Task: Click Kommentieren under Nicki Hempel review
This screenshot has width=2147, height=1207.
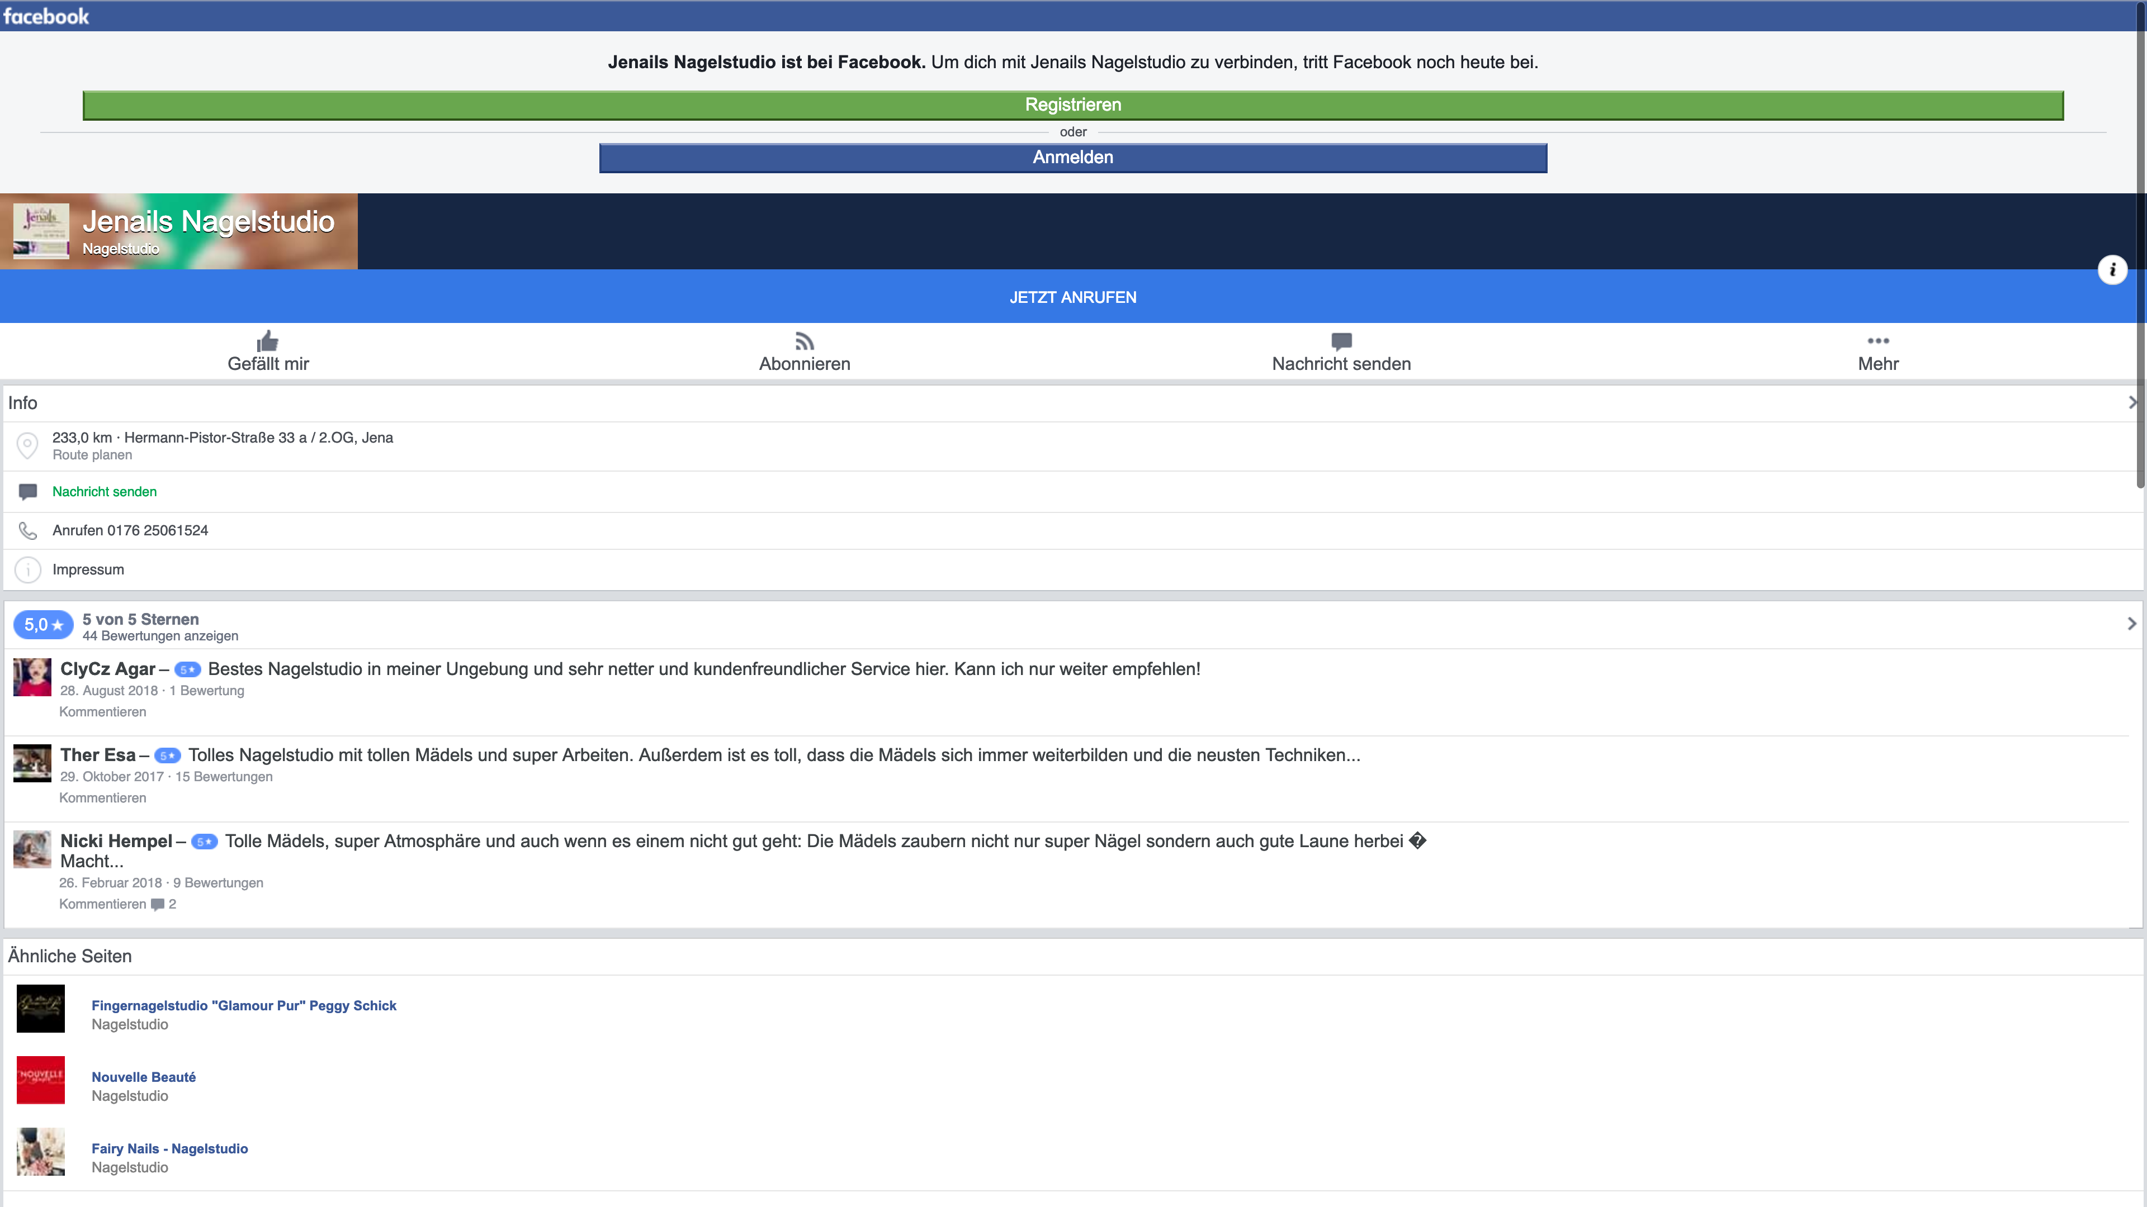Action: 102,905
